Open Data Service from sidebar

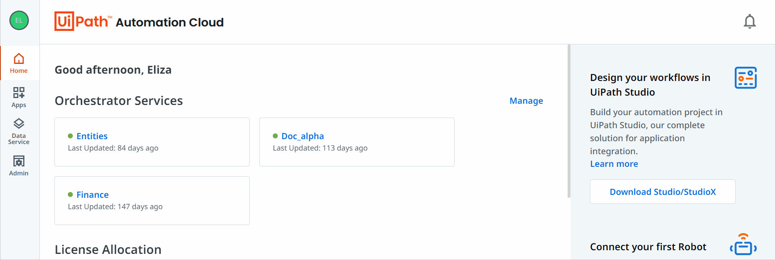tap(19, 131)
